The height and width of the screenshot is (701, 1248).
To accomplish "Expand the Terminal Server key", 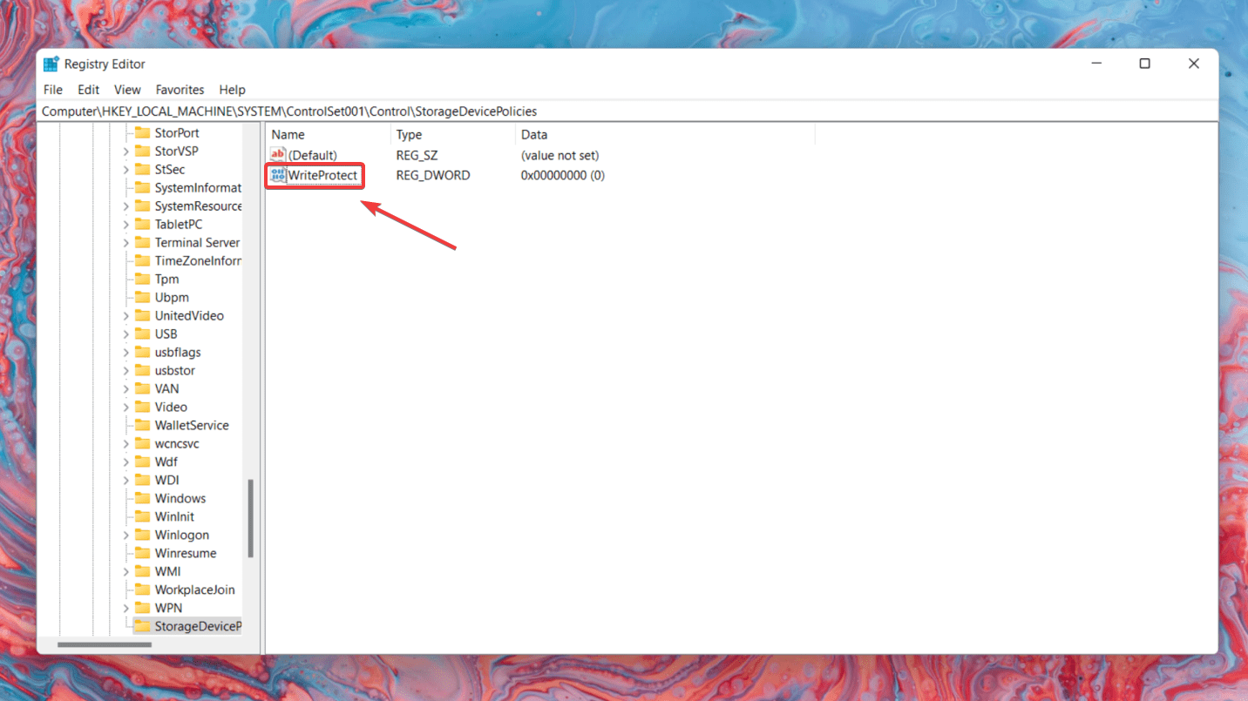I will 125,242.
